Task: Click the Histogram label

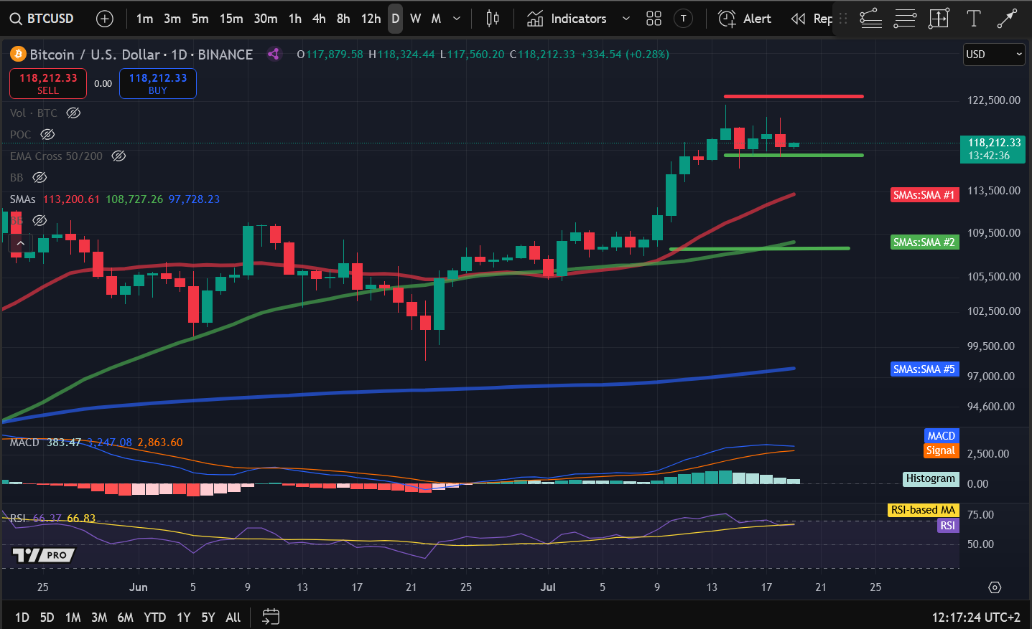Action: click(930, 478)
